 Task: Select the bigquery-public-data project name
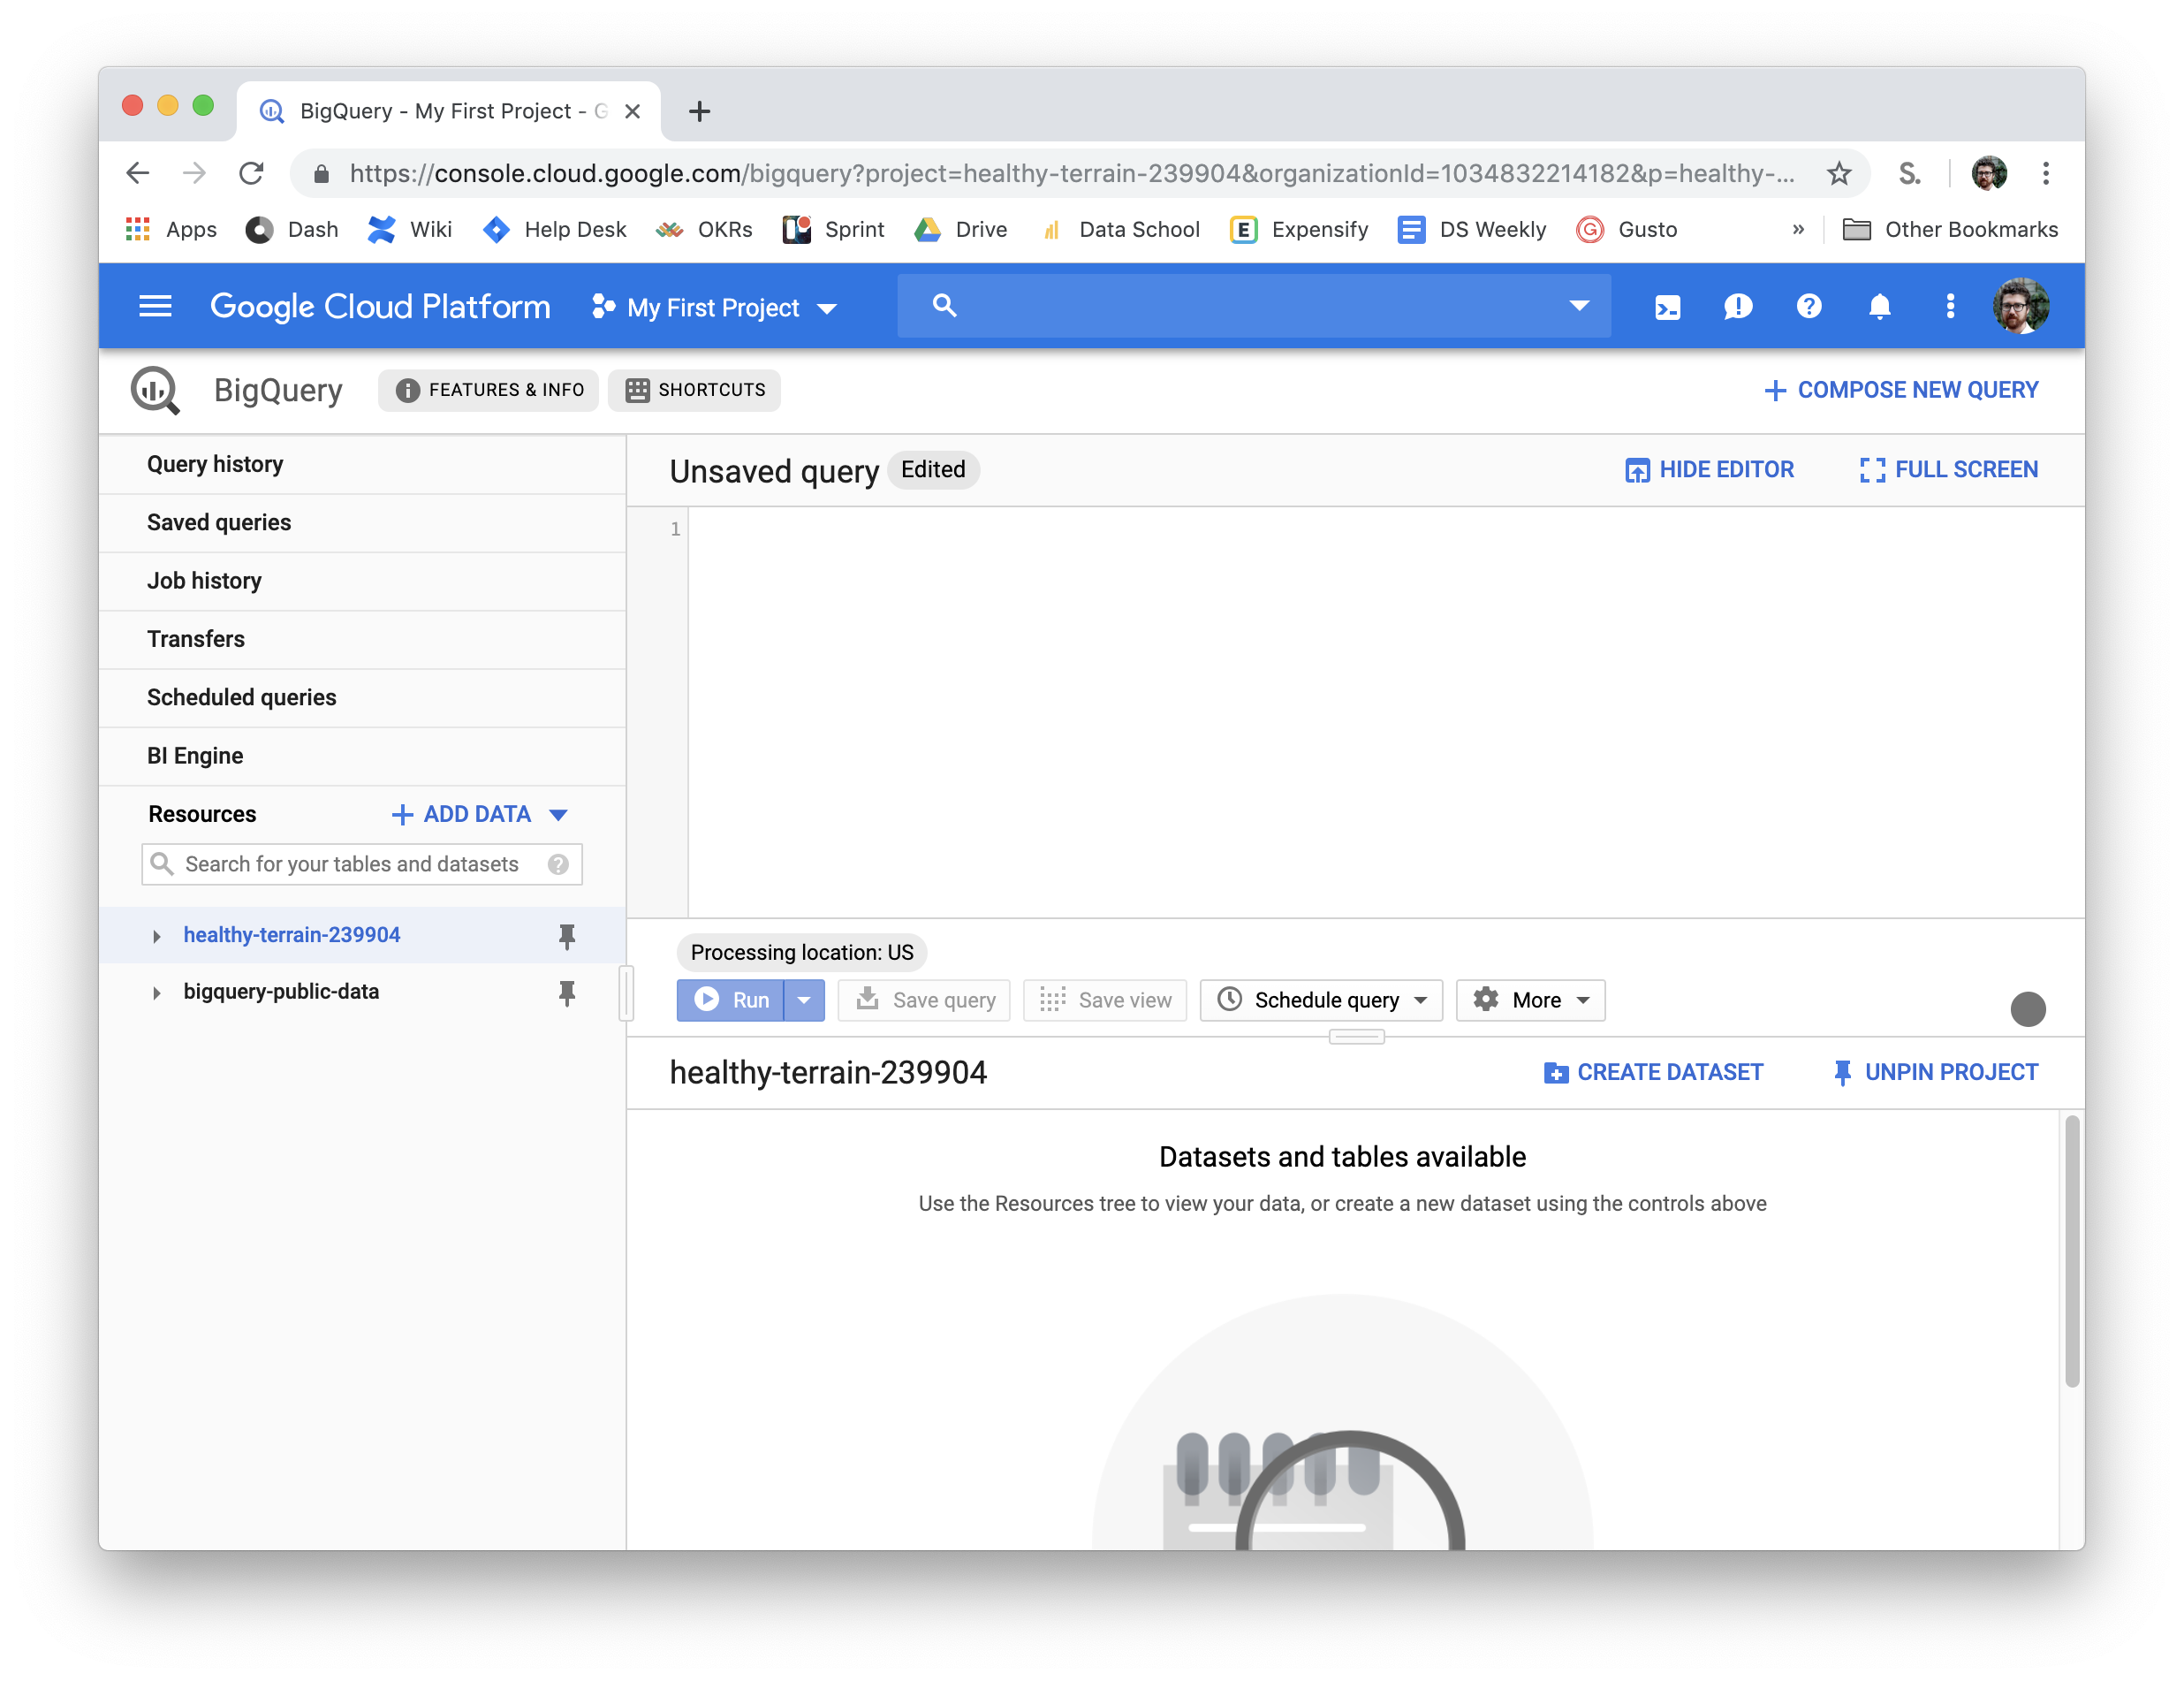pos(281,993)
